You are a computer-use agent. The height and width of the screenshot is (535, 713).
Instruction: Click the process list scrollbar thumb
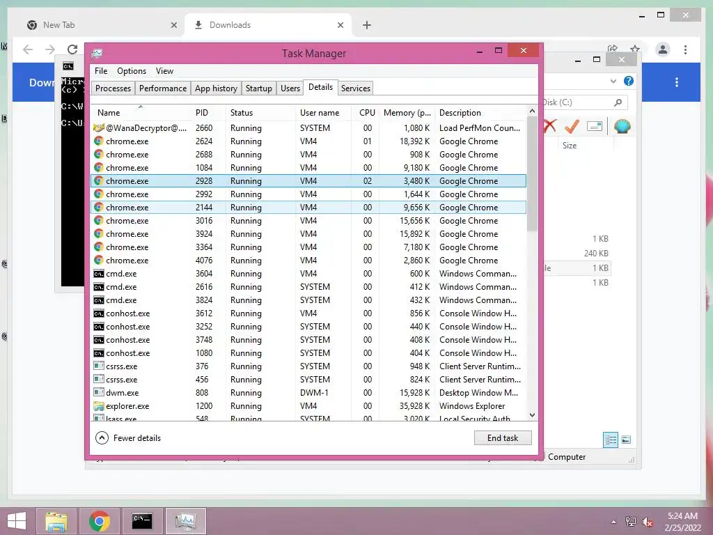(x=532, y=173)
